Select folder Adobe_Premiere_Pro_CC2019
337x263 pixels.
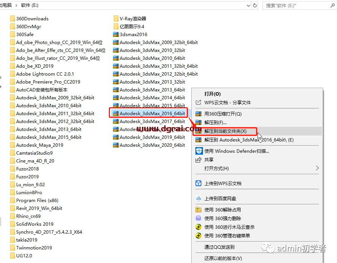click(x=48, y=82)
